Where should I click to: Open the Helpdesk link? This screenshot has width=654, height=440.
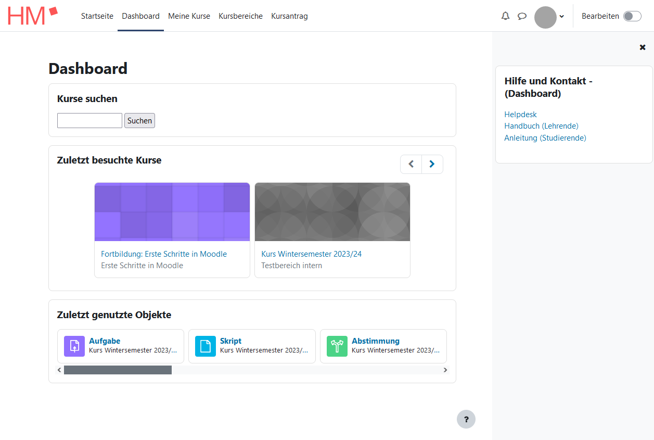(x=520, y=115)
